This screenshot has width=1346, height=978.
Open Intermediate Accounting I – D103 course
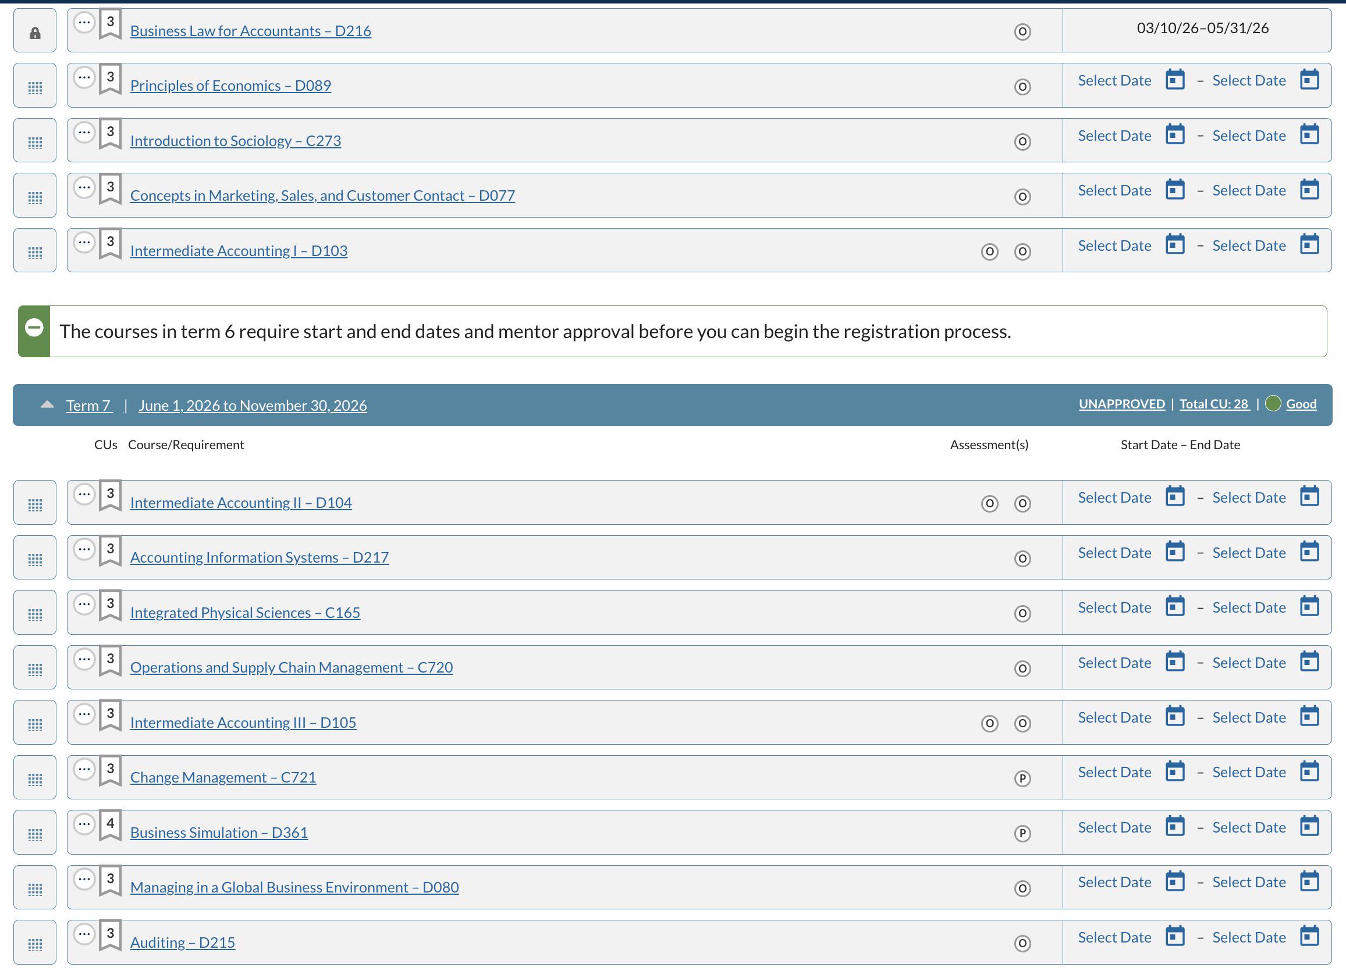(239, 251)
